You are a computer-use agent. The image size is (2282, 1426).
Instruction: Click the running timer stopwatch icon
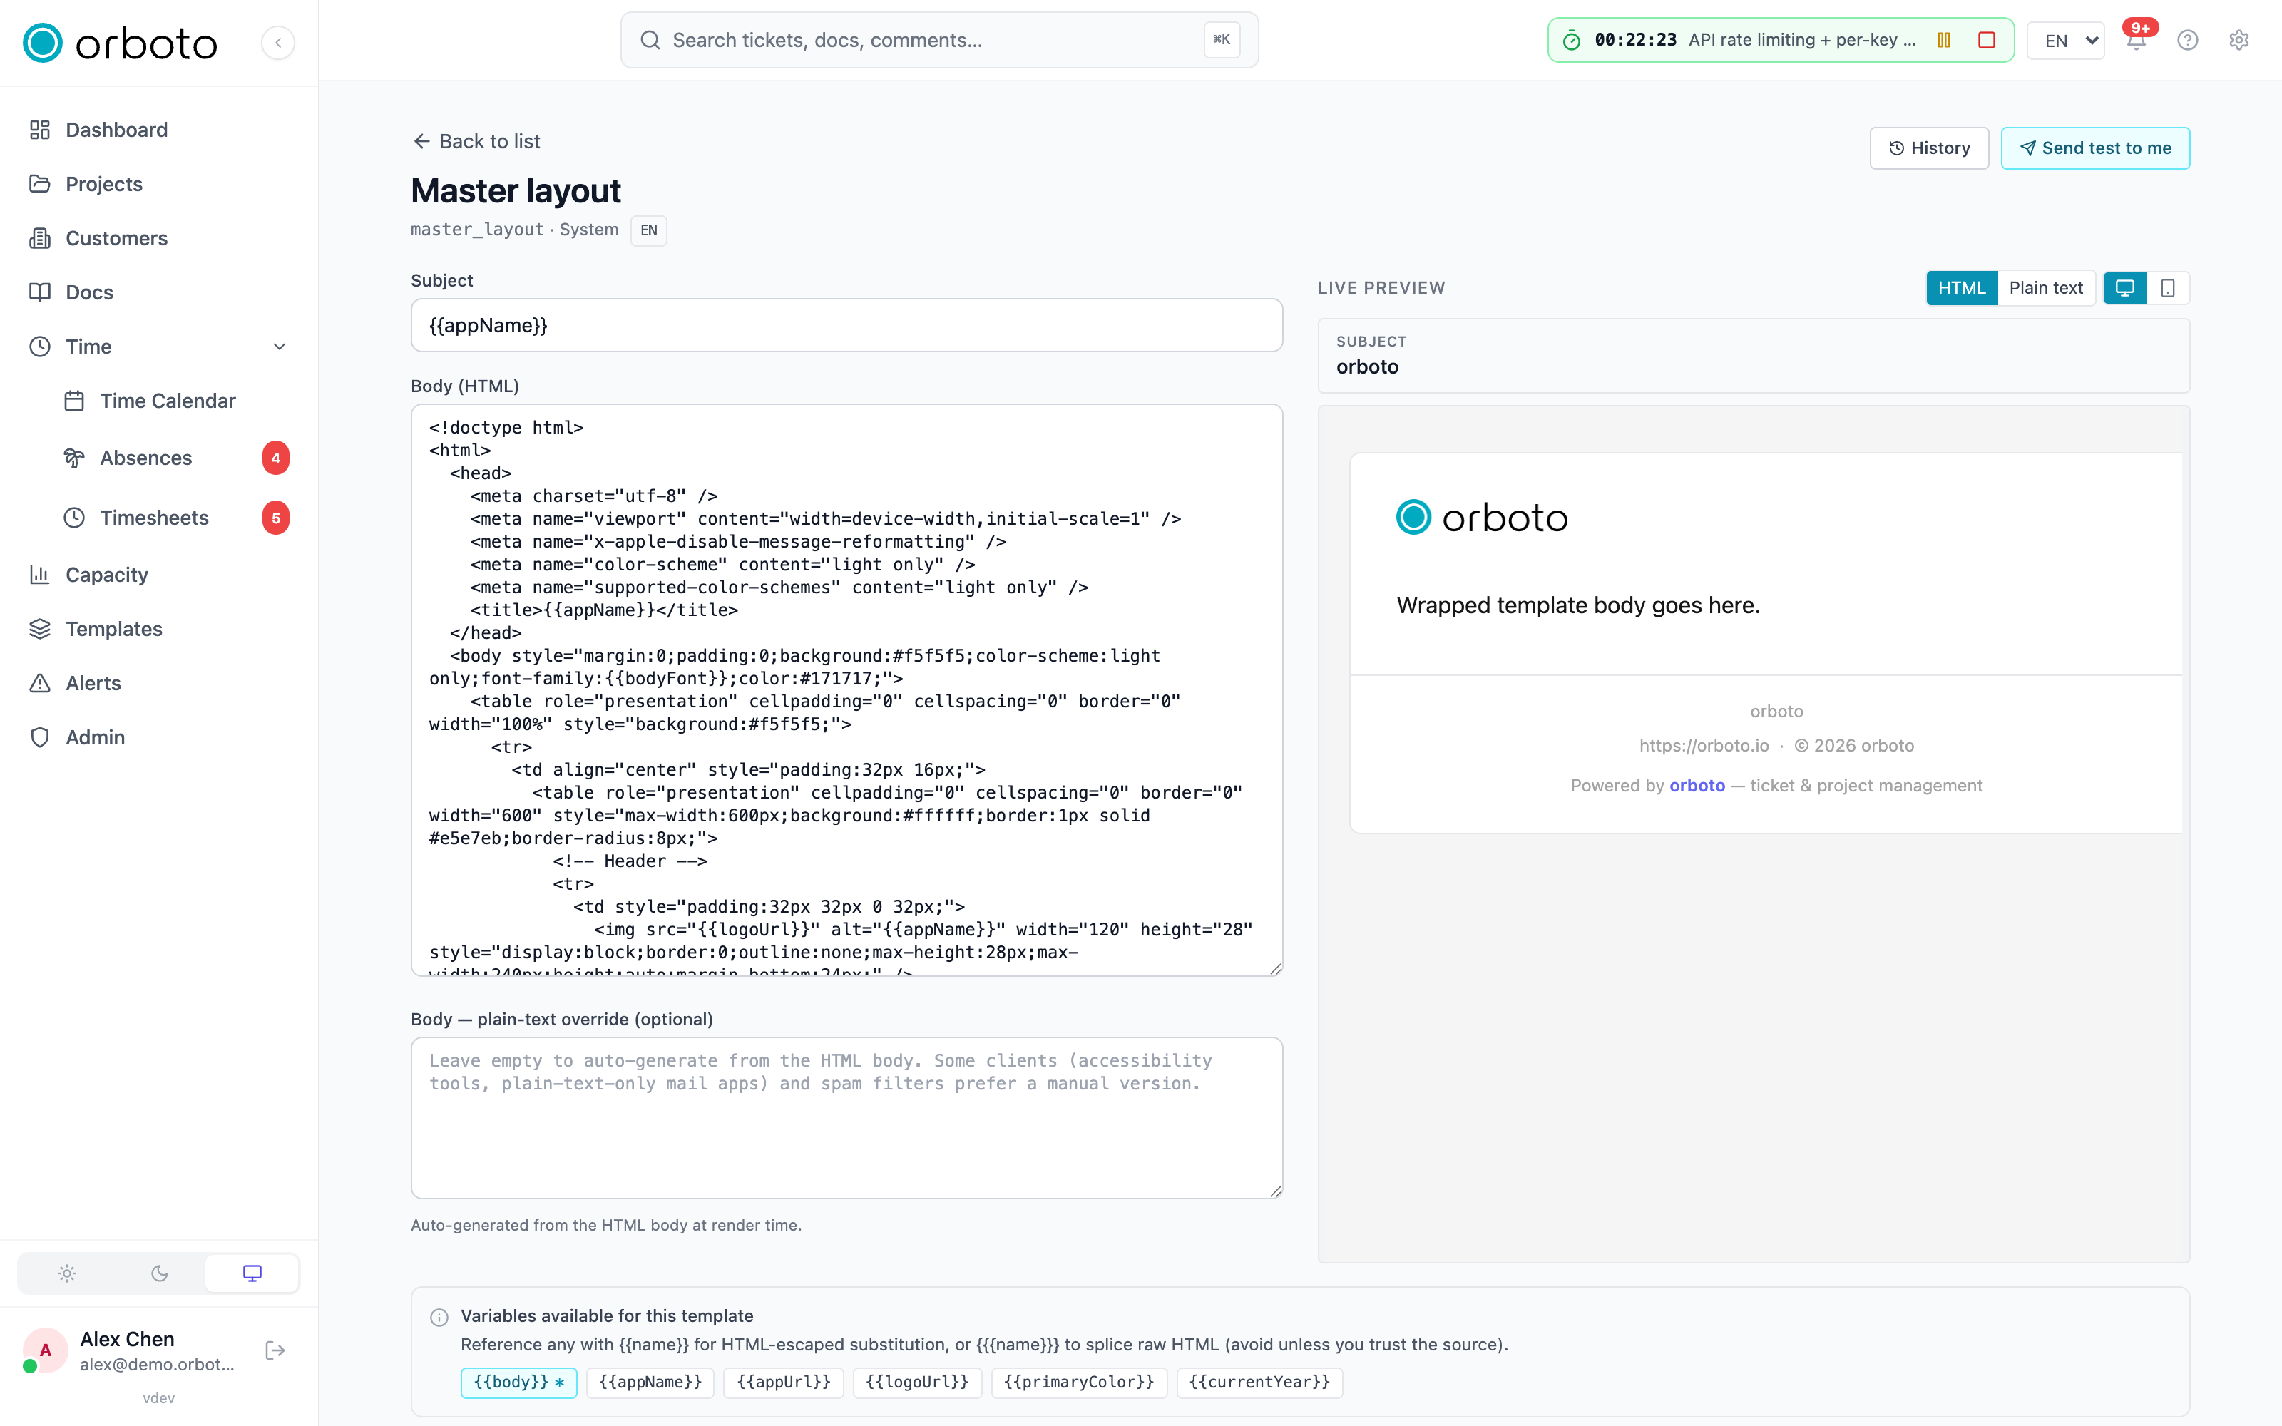coord(1571,40)
